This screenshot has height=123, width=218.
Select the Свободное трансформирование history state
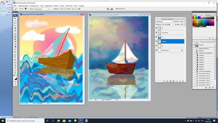(x=204, y=53)
